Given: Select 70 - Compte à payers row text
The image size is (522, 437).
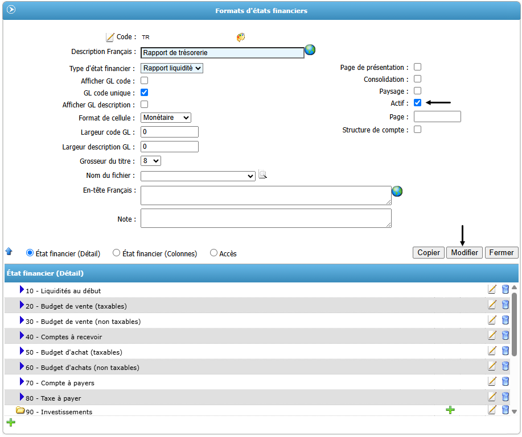Looking at the screenshot, I should click(x=60, y=383).
